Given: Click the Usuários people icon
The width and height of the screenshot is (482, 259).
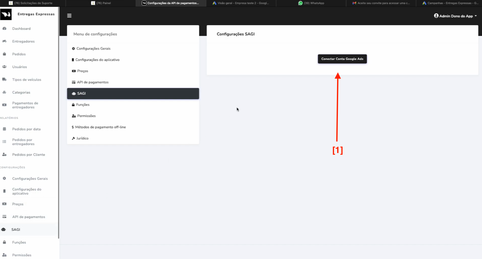Looking at the screenshot, I should pyautogui.click(x=4, y=67).
